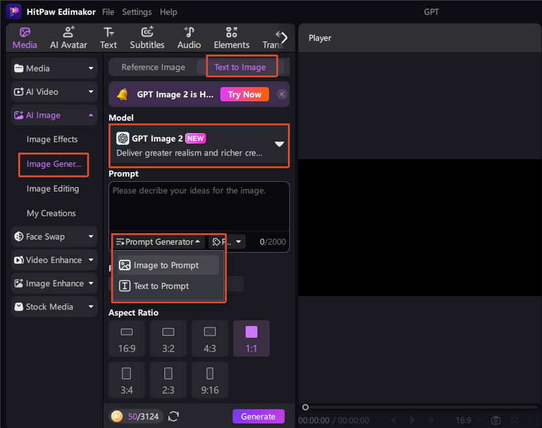The image size is (542, 428).
Task: Open the Media tab in top toolbar
Action: (x=25, y=38)
